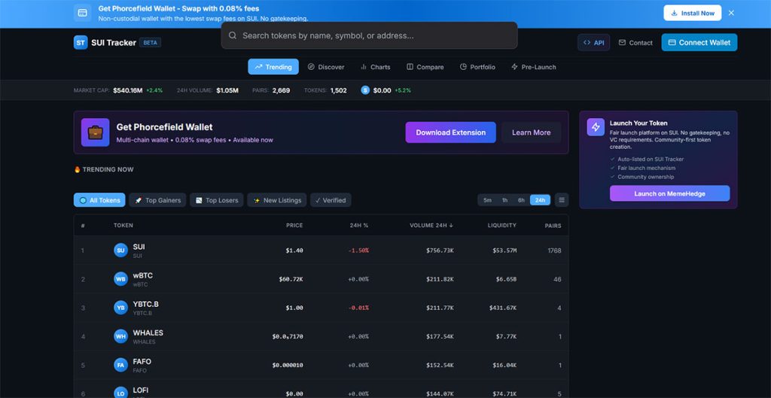Filter by Top Gainers
The image size is (771, 398).
(157, 200)
